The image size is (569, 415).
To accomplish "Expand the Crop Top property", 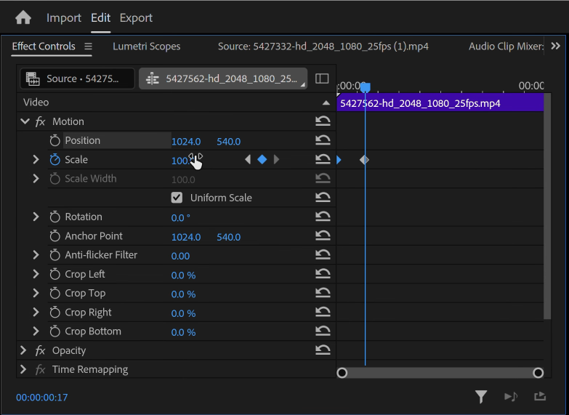I will tap(36, 293).
